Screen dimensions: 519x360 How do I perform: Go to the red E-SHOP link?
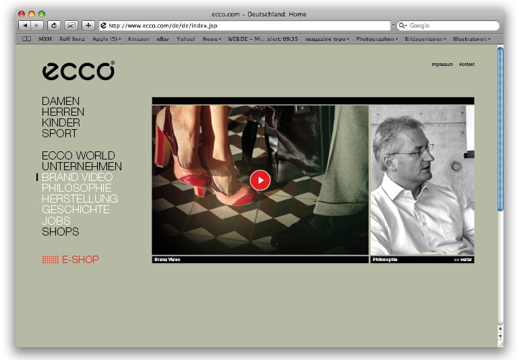80,260
